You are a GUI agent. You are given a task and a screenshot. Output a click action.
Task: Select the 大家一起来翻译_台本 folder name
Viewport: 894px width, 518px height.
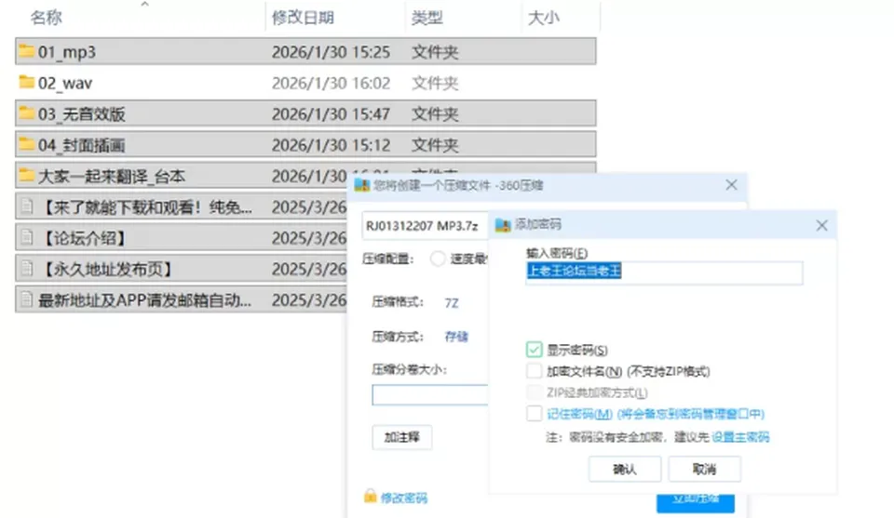tap(112, 176)
